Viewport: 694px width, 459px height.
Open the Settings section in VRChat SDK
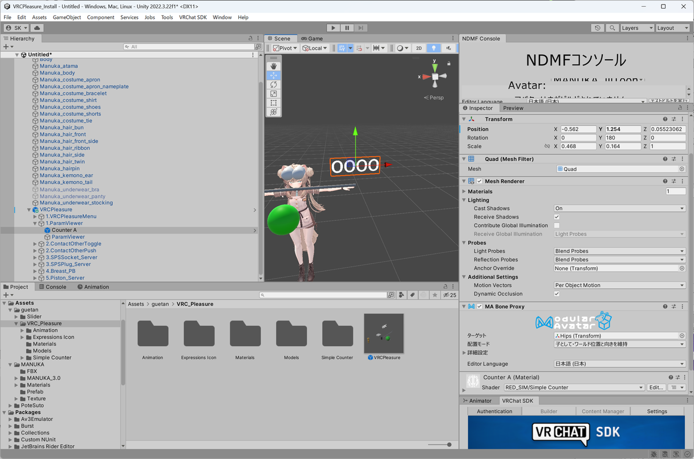(657, 411)
